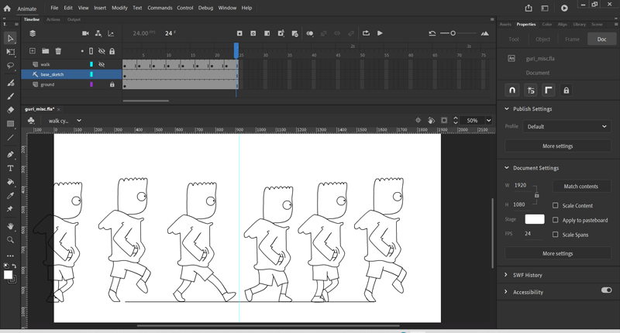Toggle layer depth panel graph icon

pyautogui.click(x=111, y=33)
